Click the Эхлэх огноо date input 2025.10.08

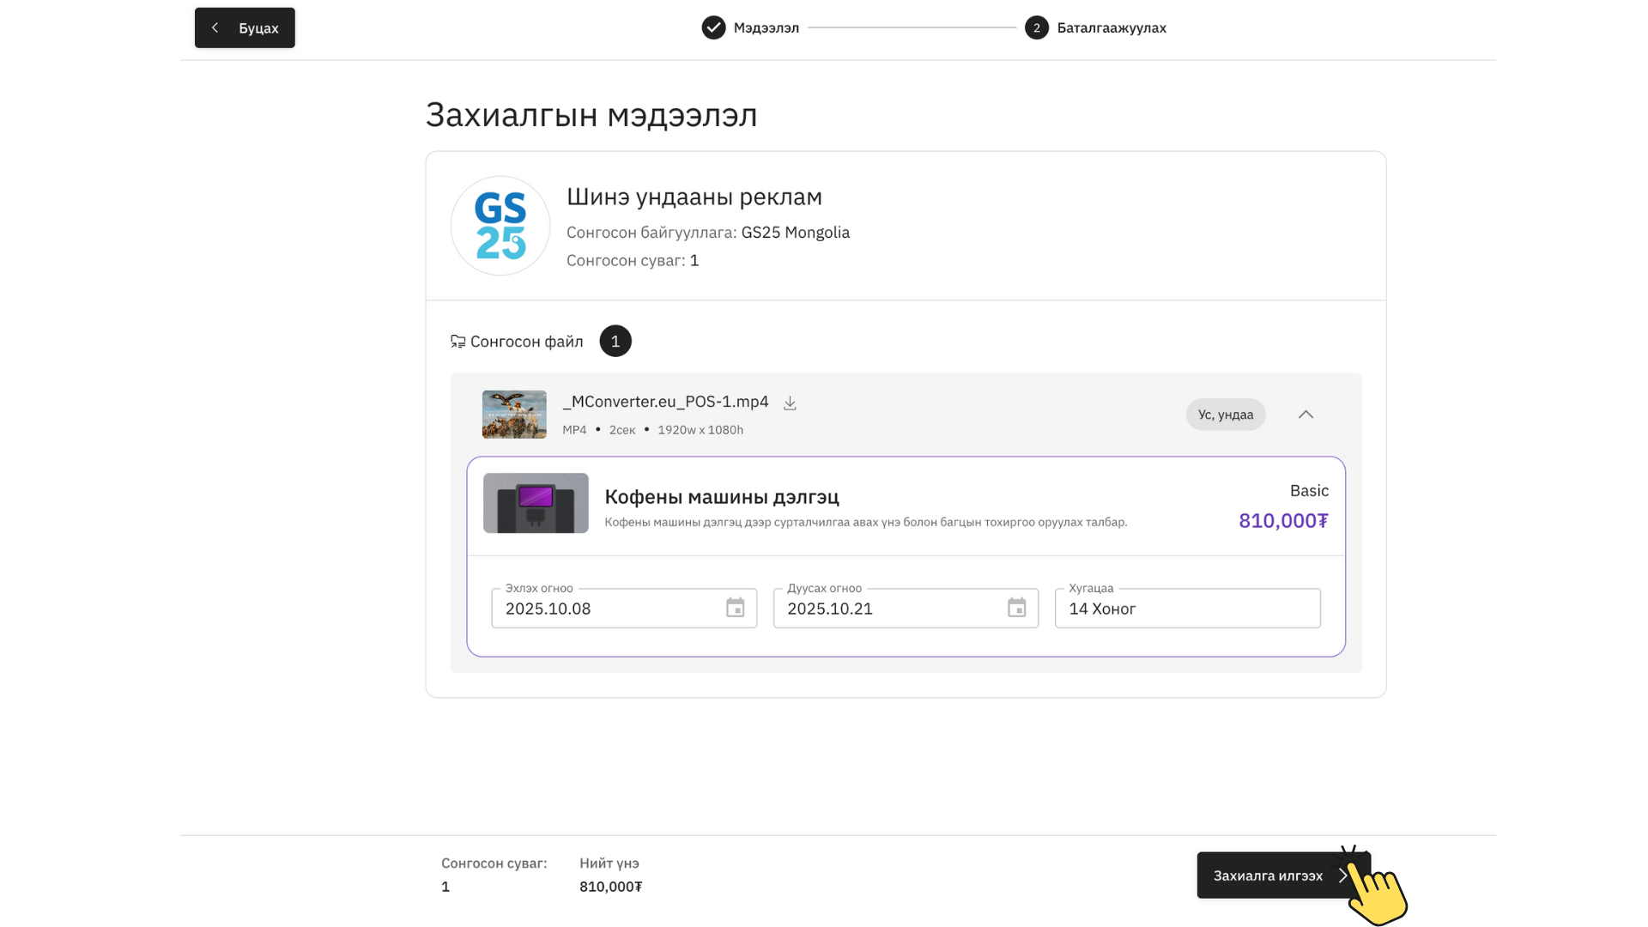point(601,609)
